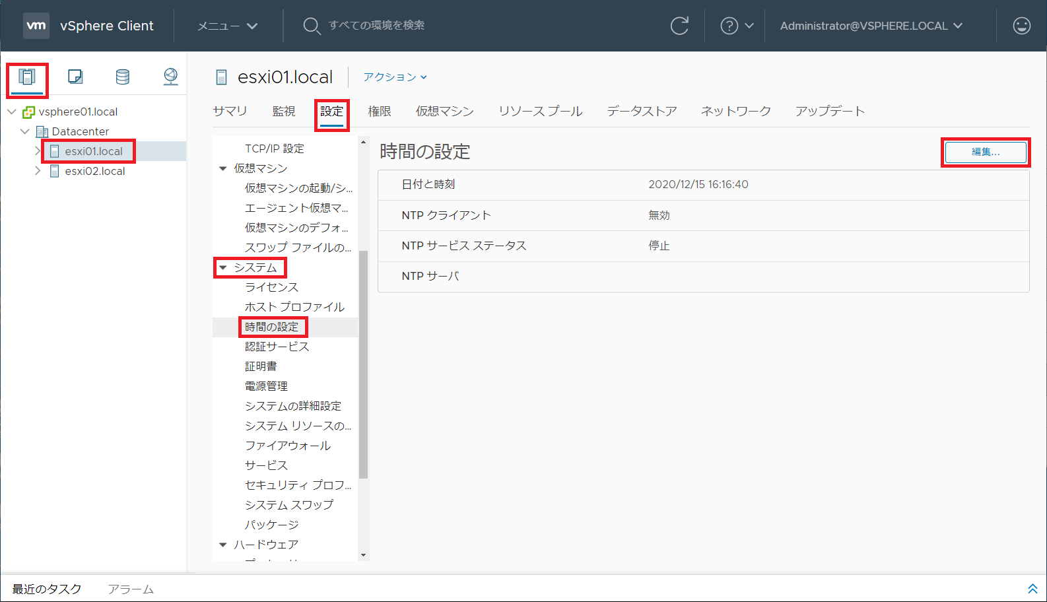Screen dimensions: 1047x602
Task: Select ファイアウォール setting
Action: 288,446
